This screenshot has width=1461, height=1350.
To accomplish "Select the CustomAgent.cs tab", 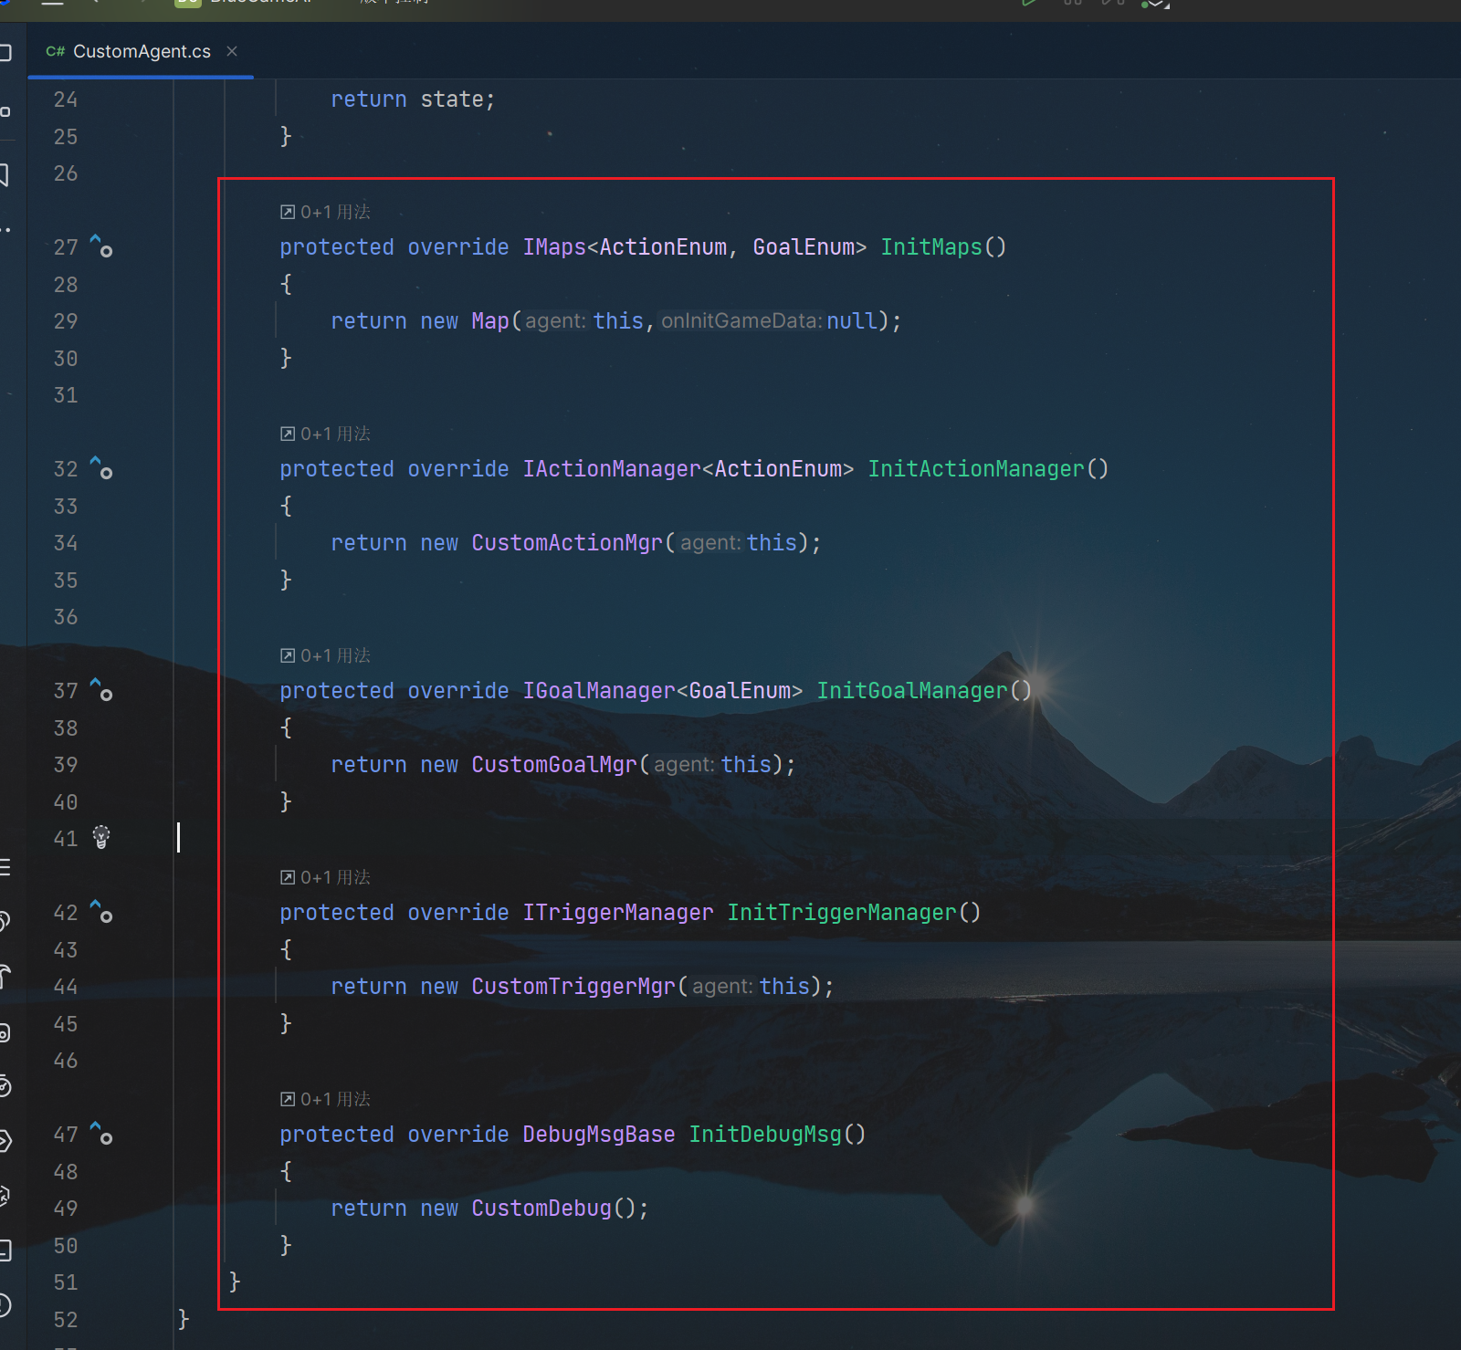I will click(141, 52).
